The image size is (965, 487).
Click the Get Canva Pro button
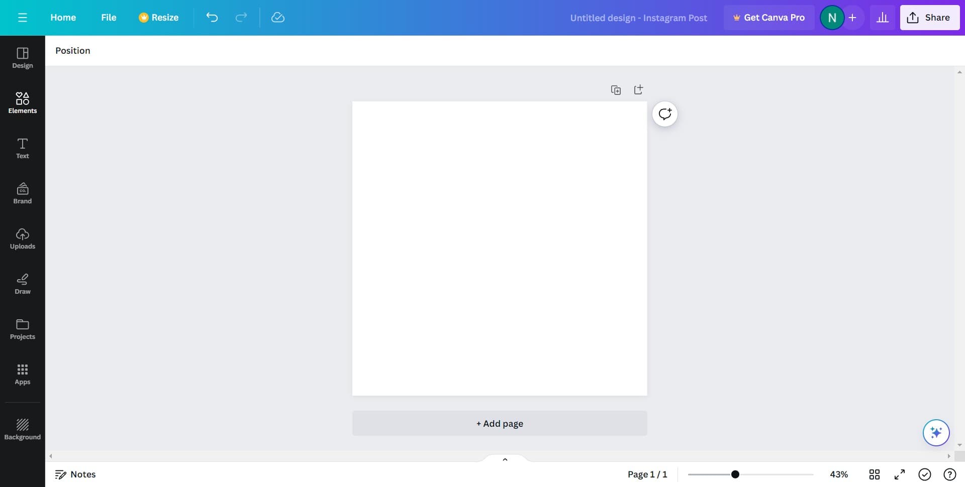tap(769, 17)
